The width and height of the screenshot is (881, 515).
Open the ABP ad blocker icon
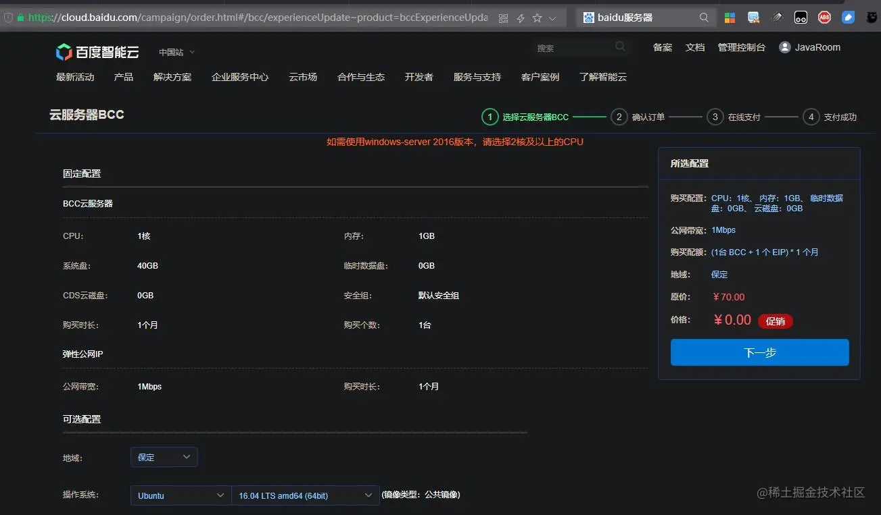824,18
